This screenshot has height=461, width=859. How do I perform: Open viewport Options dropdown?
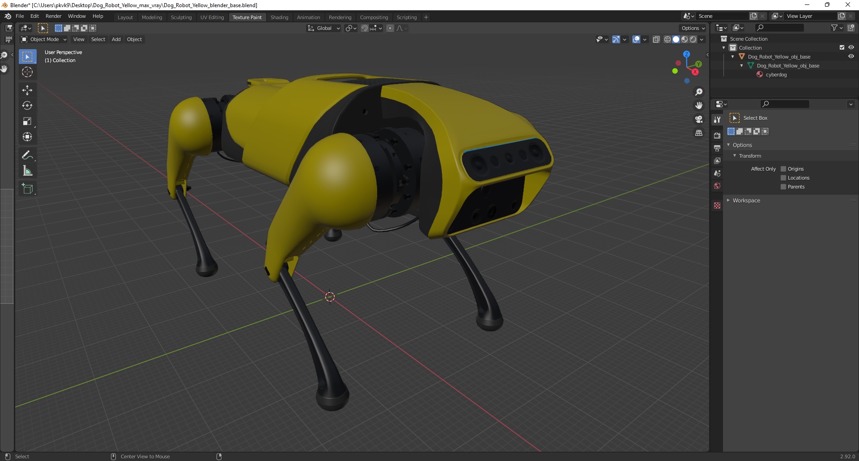[x=693, y=28]
